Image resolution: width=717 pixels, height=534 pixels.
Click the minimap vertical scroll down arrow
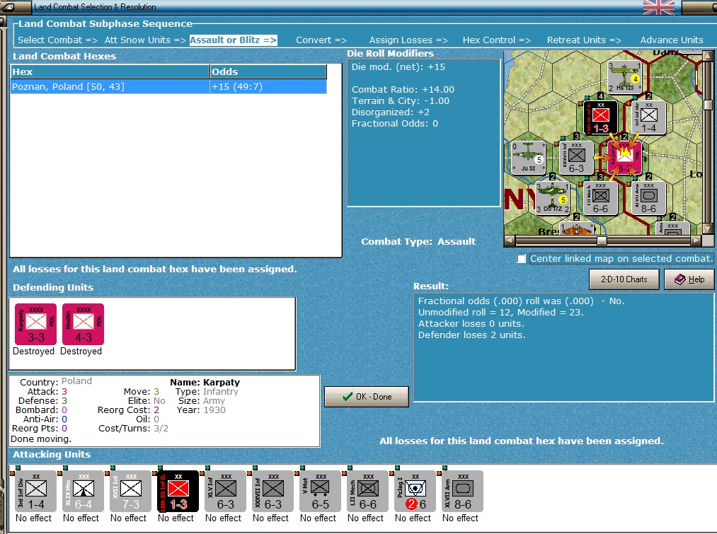tap(708, 228)
